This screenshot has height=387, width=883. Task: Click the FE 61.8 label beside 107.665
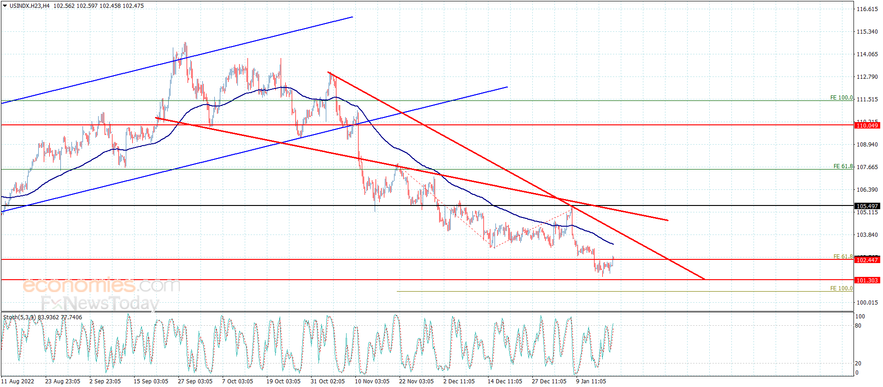click(x=843, y=166)
